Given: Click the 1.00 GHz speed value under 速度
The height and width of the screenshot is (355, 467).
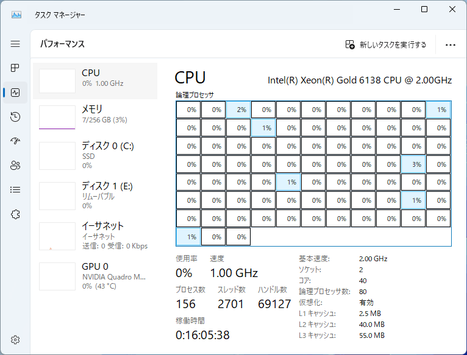Looking at the screenshot, I should pyautogui.click(x=233, y=273).
